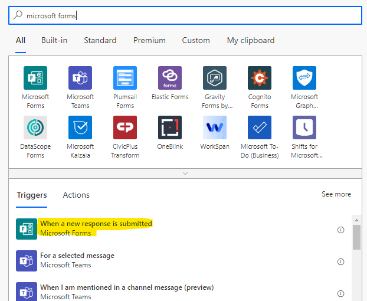
Task: Show info for For a selected message
Action: click(x=341, y=261)
